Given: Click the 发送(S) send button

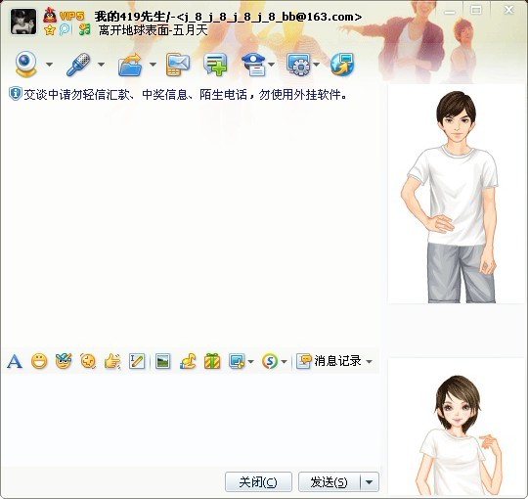Looking at the screenshot, I should coord(329,481).
